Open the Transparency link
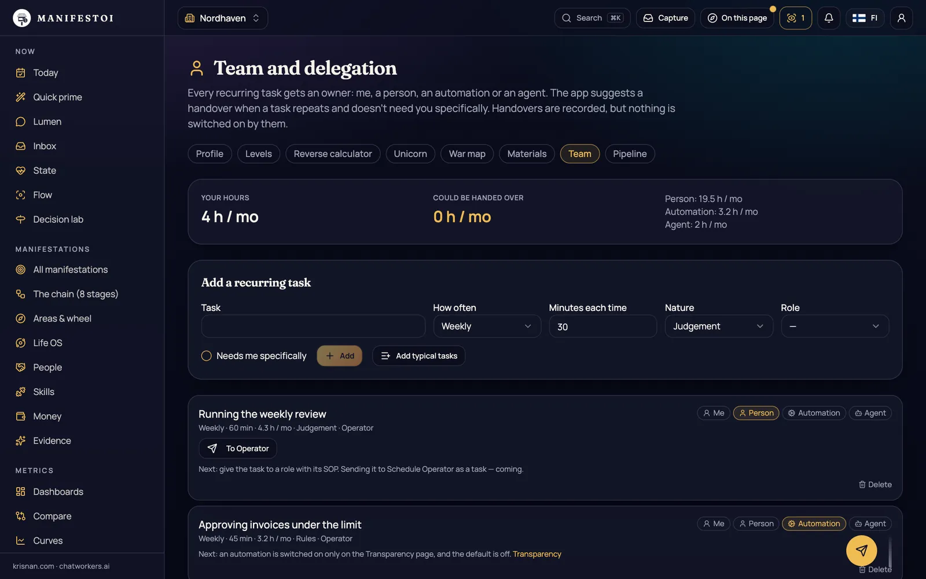 tap(537, 554)
